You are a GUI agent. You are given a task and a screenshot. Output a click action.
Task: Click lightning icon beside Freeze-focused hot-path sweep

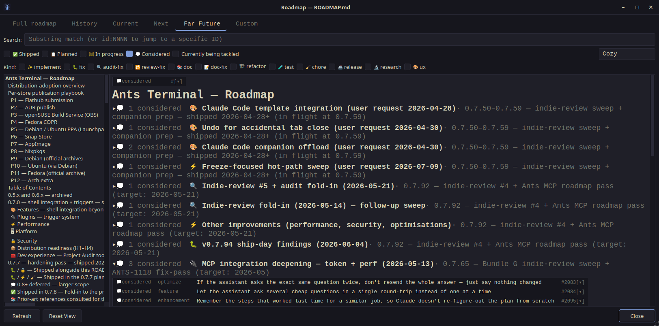tap(193, 167)
